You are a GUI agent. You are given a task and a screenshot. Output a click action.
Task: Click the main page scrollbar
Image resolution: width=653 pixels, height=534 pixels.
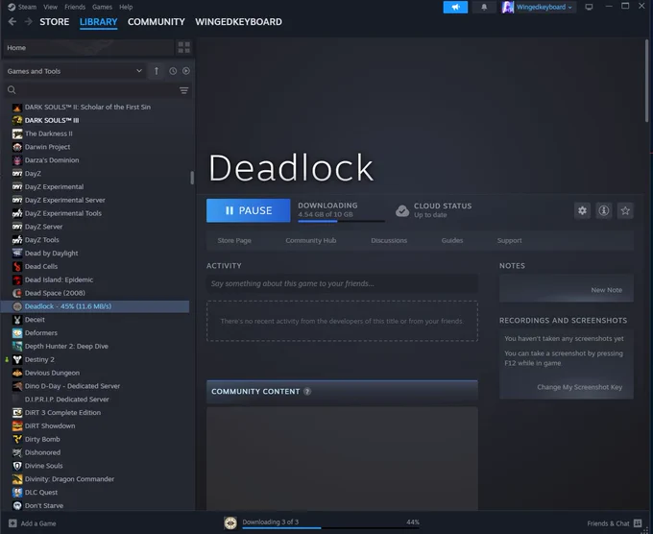point(646,81)
